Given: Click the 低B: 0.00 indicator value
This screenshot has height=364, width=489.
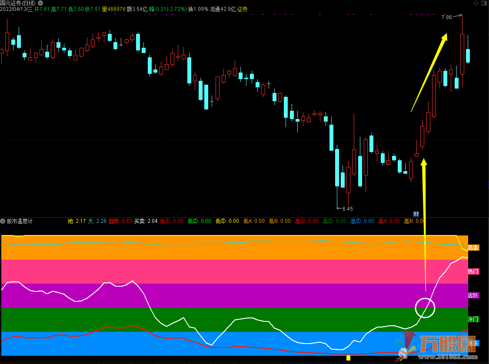Looking at the screenshot, I should (280, 221).
